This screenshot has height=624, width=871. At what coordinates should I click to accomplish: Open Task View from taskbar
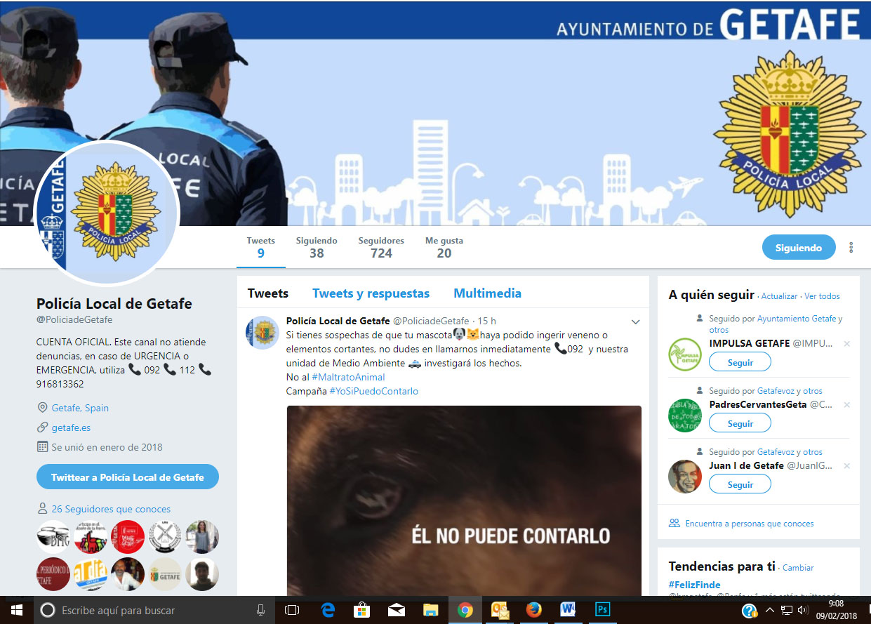[x=292, y=610]
